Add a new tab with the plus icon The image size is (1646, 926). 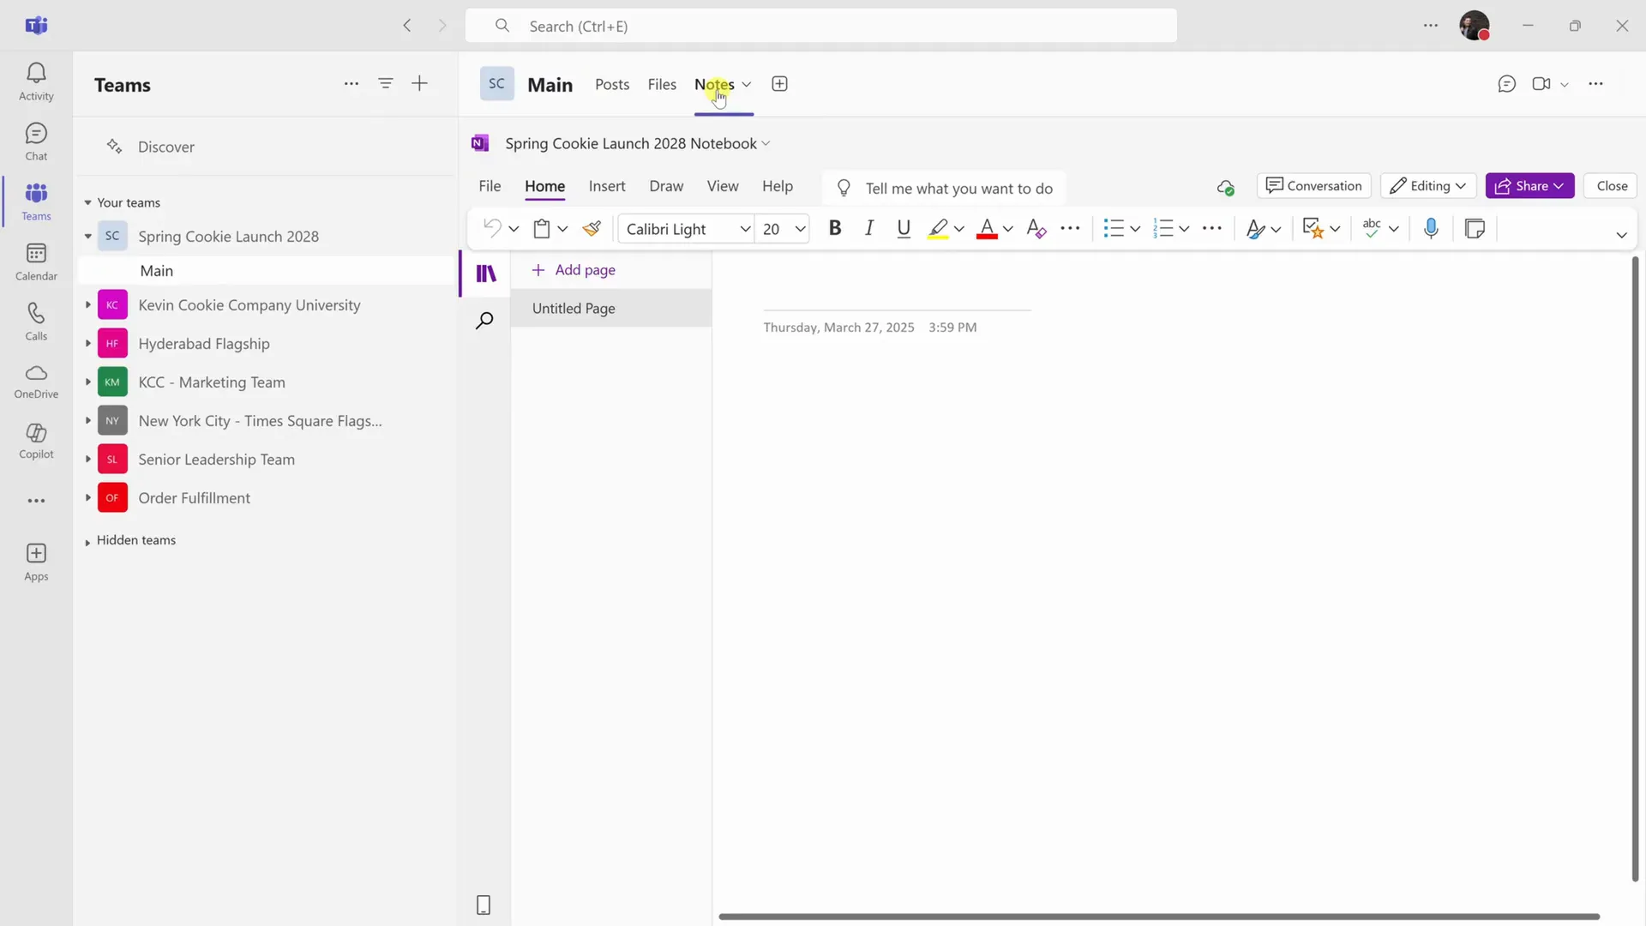779,84
